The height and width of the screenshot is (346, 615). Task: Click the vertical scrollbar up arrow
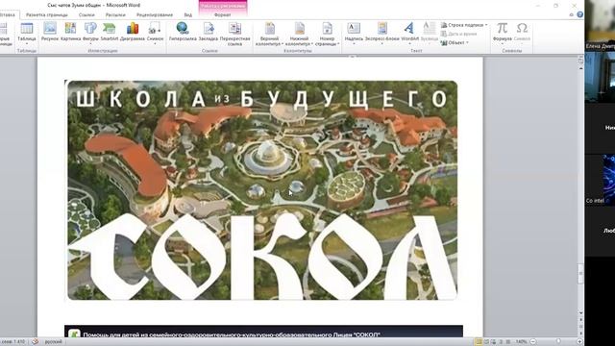(580, 68)
